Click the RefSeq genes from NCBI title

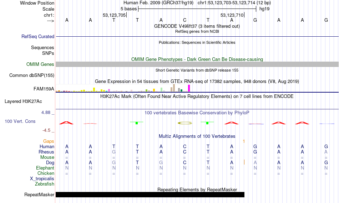pos(197,31)
